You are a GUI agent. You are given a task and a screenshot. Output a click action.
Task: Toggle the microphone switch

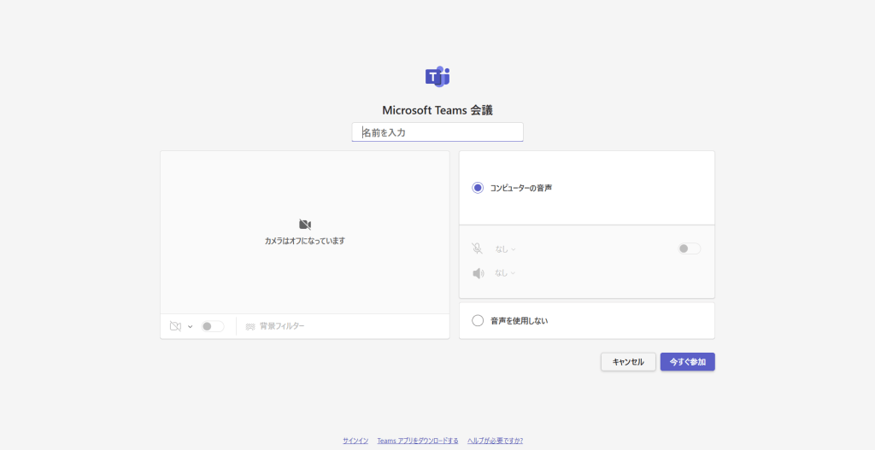click(690, 248)
